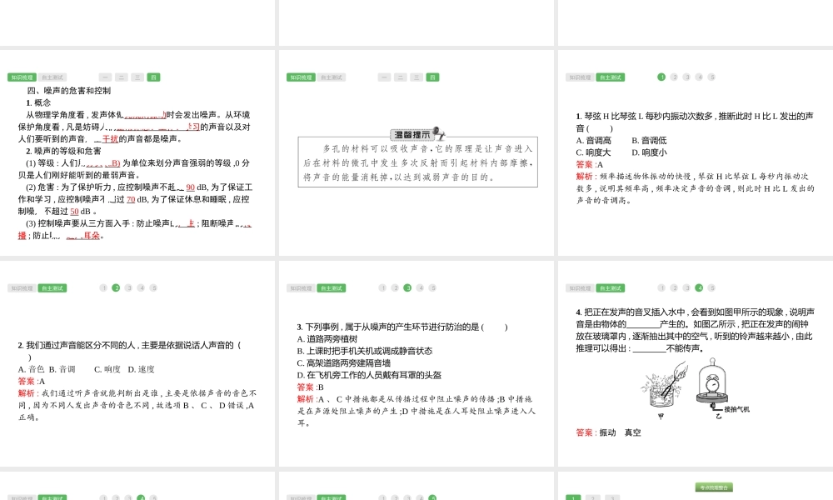This screenshot has height=500, width=833.
Task: Click green circle 2 on question 2 slide
Action: pos(116,287)
